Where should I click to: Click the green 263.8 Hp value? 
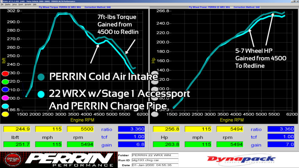pos(166,144)
